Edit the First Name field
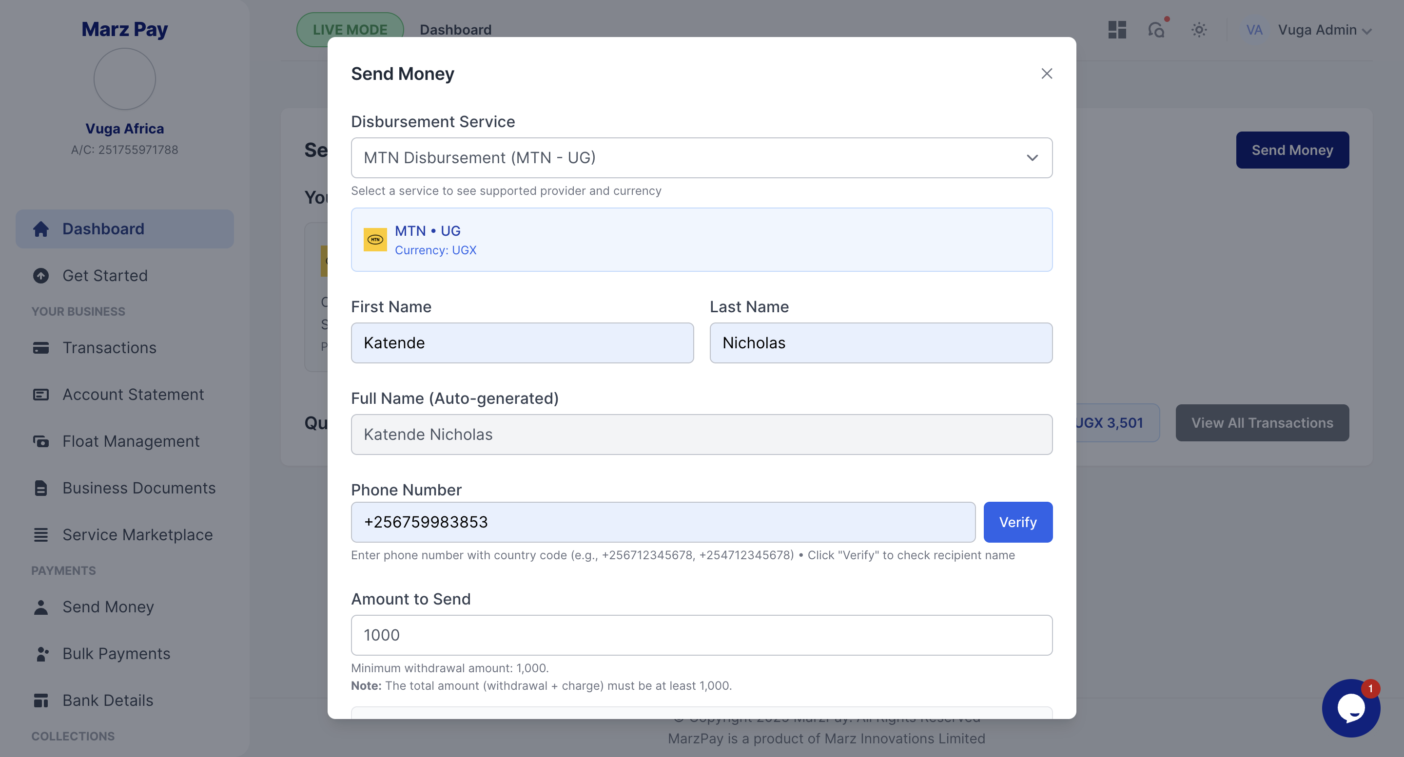Viewport: 1404px width, 757px height. (x=522, y=342)
